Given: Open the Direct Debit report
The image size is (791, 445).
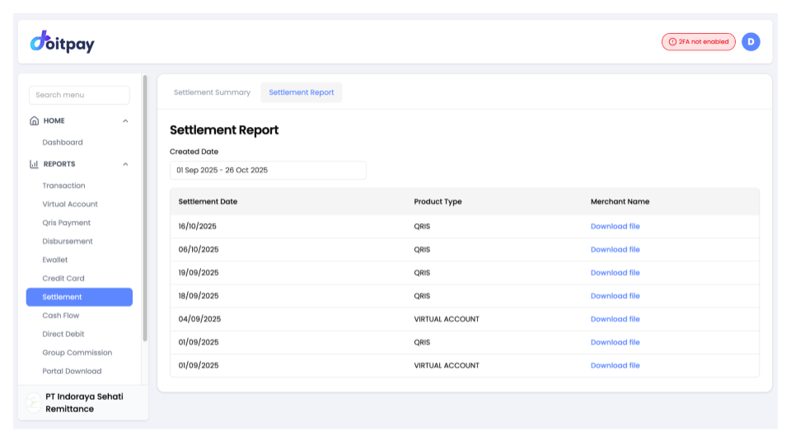Looking at the screenshot, I should (x=63, y=334).
